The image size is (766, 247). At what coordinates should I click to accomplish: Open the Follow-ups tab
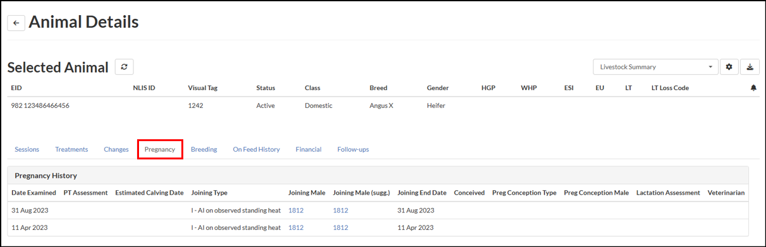353,149
